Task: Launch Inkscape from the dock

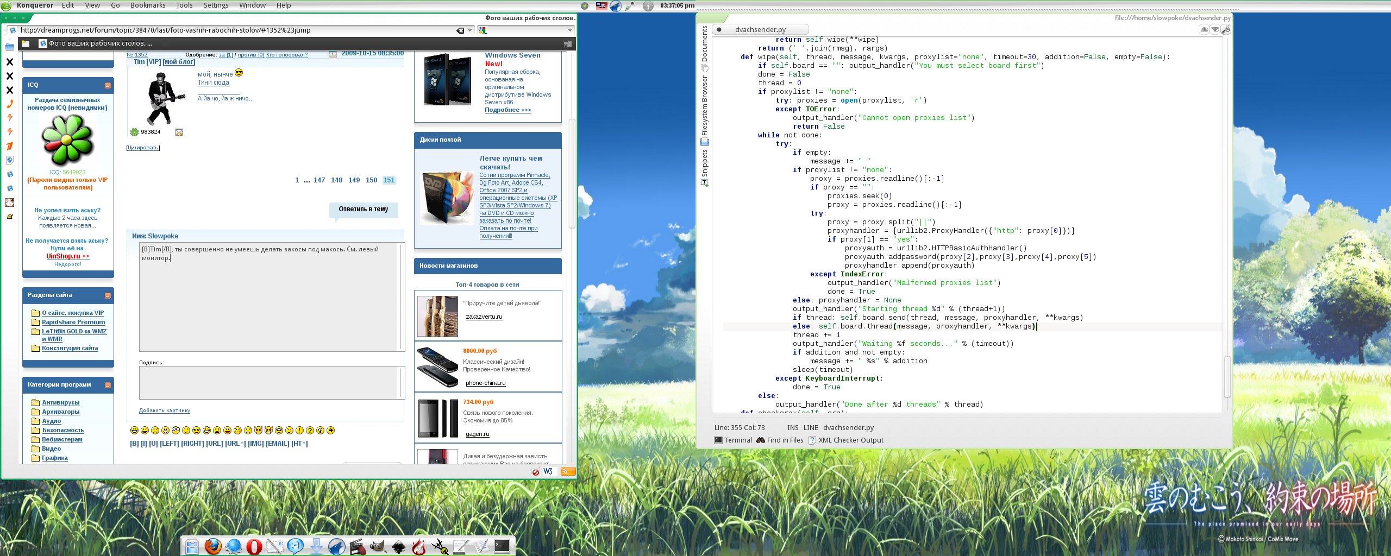Action: click(x=398, y=546)
